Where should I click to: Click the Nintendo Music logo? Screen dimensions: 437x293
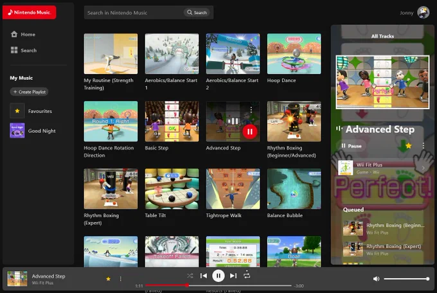coord(30,12)
